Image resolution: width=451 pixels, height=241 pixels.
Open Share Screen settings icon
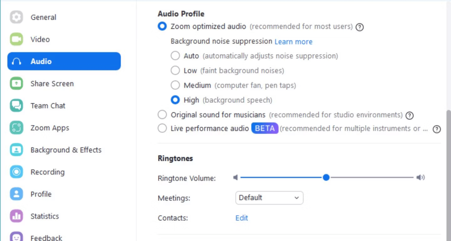[16, 84]
